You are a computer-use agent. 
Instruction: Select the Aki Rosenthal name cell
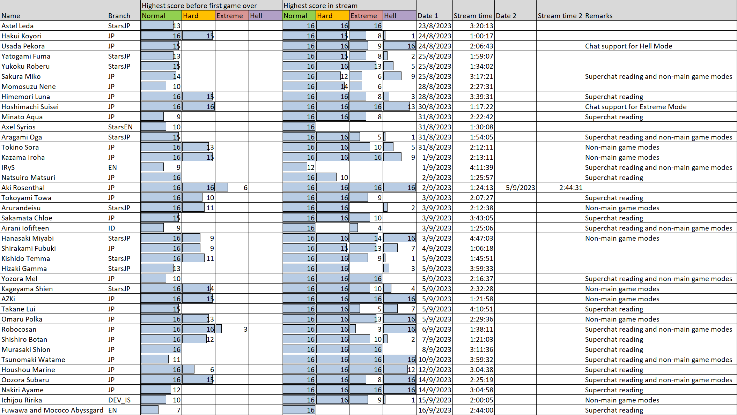tap(53, 188)
